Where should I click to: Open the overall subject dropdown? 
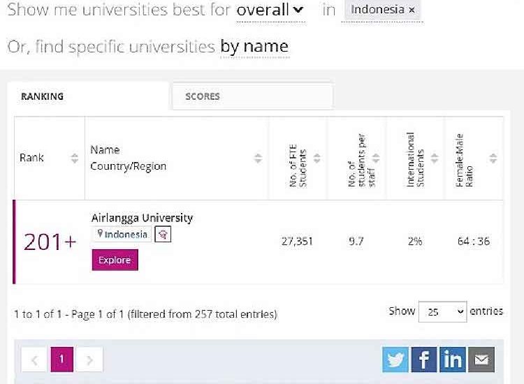[x=270, y=10]
